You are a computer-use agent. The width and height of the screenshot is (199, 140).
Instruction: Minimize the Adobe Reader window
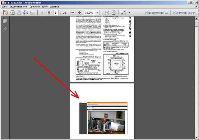pos(189,2)
